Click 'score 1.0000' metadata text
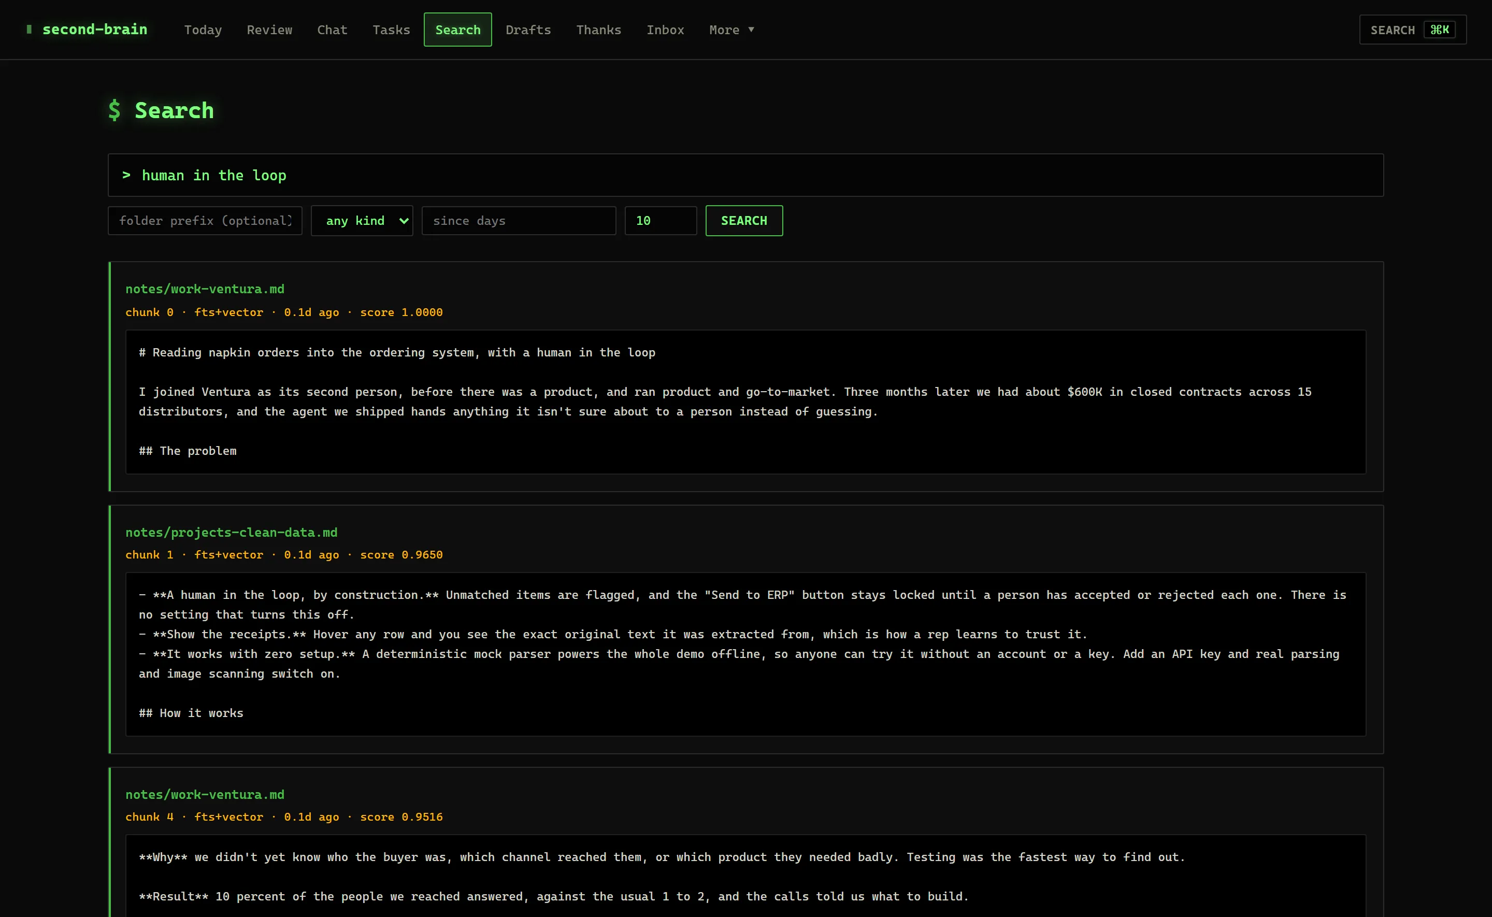Image resolution: width=1492 pixels, height=917 pixels. 401,312
